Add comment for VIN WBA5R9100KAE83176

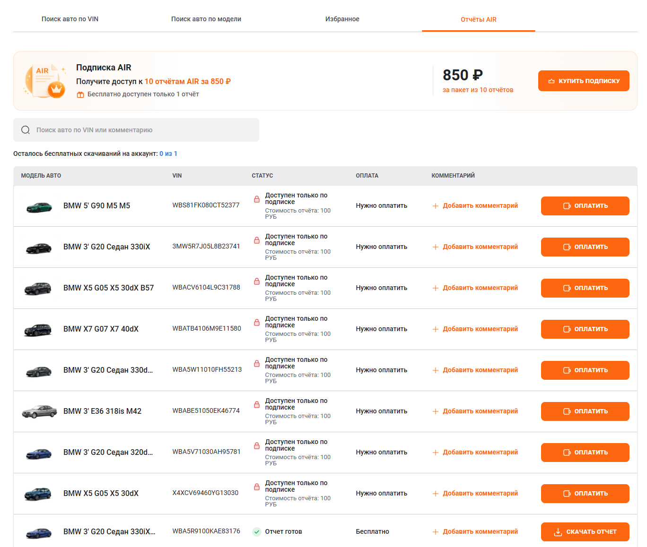[x=475, y=532]
